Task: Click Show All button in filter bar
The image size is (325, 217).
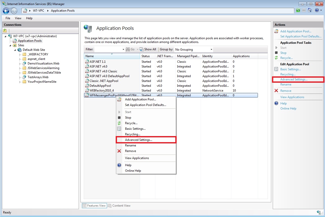Action: tap(148, 49)
